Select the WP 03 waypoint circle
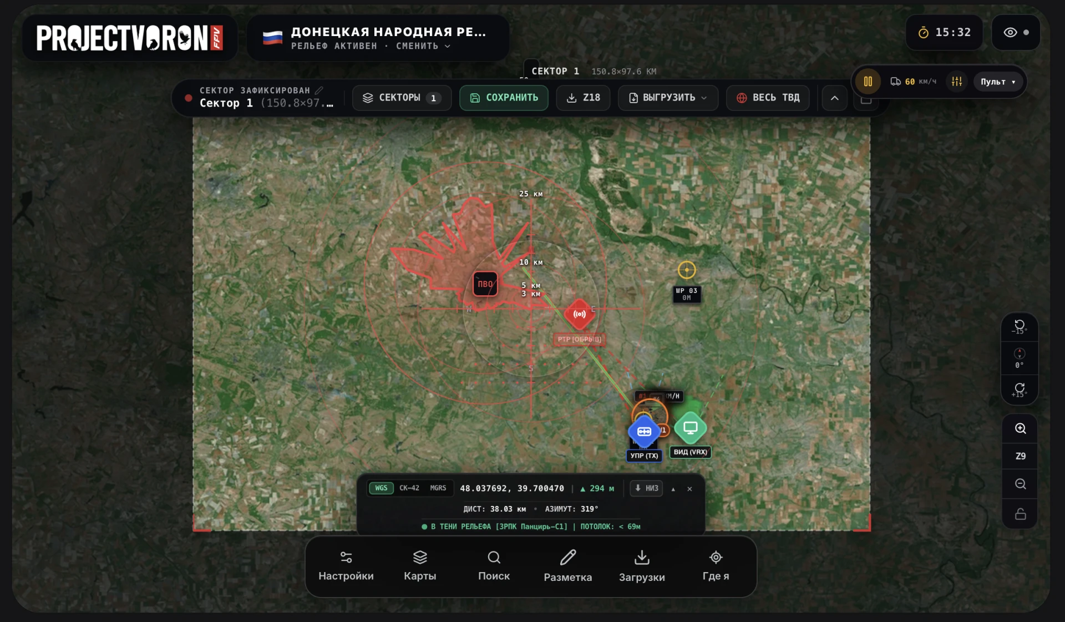 [x=687, y=270]
